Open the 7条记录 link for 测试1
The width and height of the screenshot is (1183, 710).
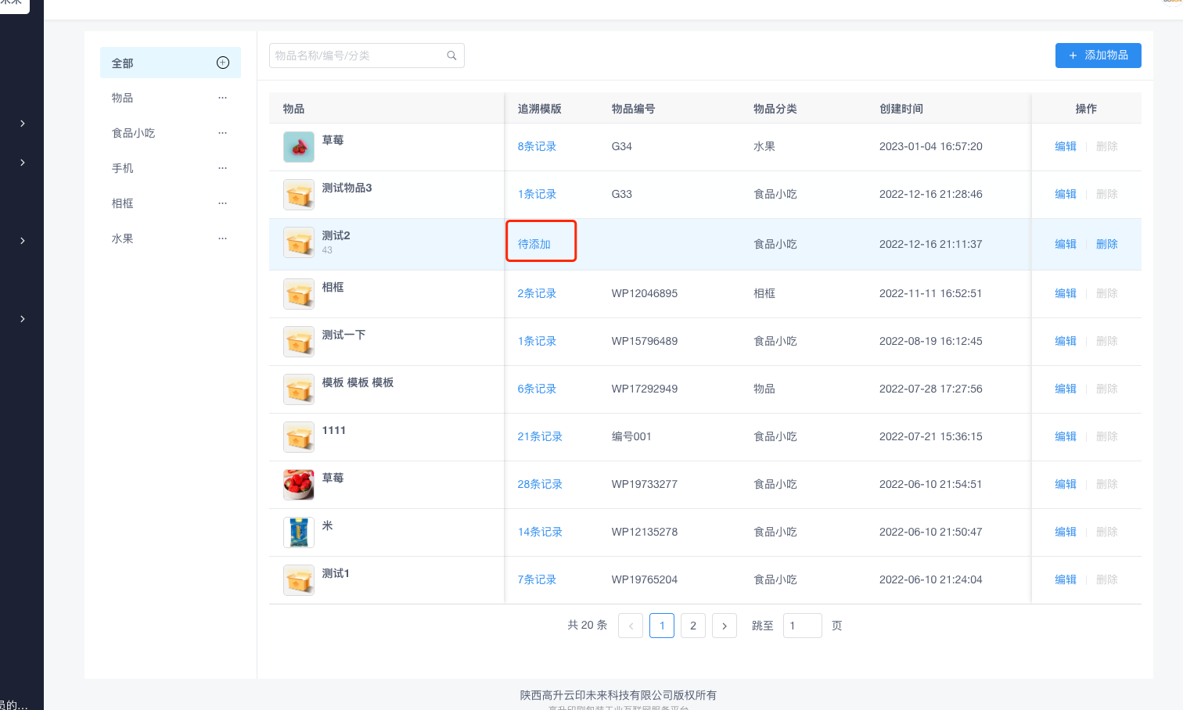pos(537,579)
